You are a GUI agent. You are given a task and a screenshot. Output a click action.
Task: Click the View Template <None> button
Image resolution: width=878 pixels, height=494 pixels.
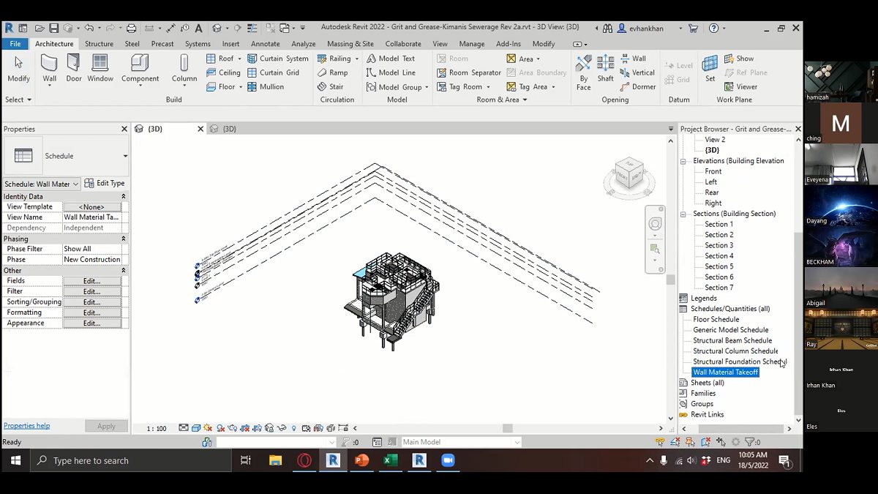[x=91, y=207]
